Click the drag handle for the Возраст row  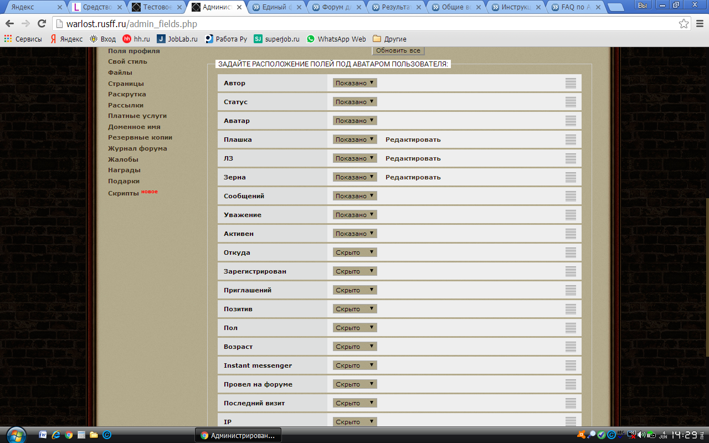(x=571, y=347)
